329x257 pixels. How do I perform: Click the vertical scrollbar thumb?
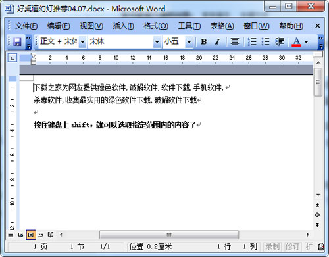[318, 82]
